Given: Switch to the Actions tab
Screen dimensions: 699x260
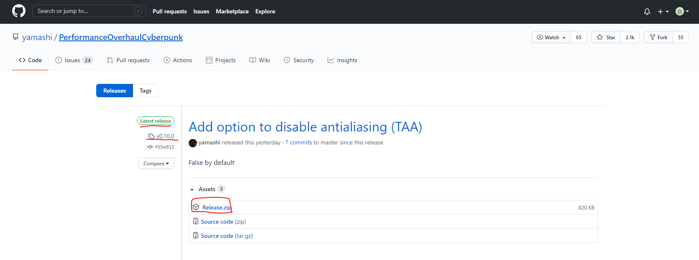Looking at the screenshot, I should tap(178, 60).
